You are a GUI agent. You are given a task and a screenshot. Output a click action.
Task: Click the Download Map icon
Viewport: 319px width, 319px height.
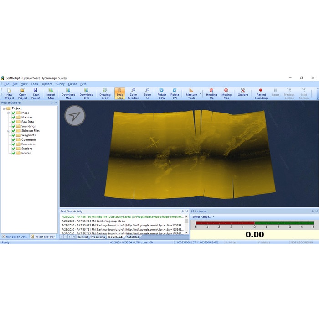tap(68, 93)
